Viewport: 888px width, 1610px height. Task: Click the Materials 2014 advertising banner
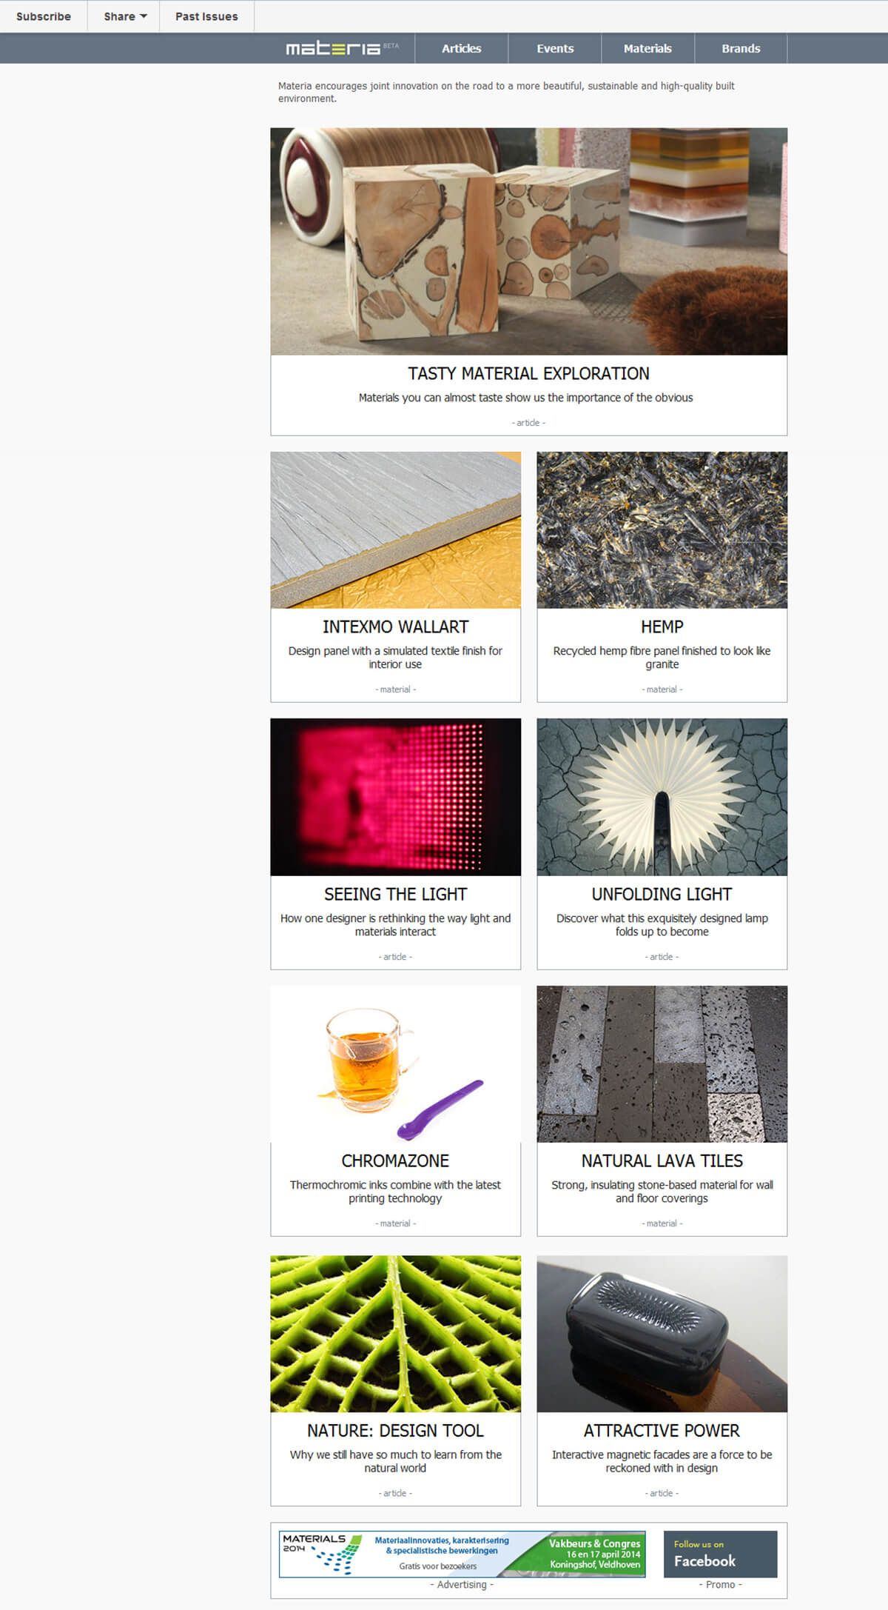tap(462, 1554)
